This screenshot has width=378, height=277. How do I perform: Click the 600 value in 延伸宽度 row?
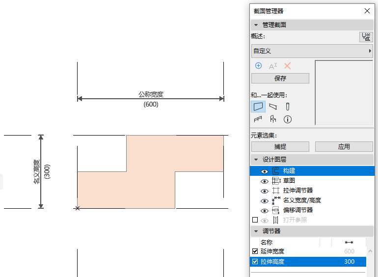349,251
